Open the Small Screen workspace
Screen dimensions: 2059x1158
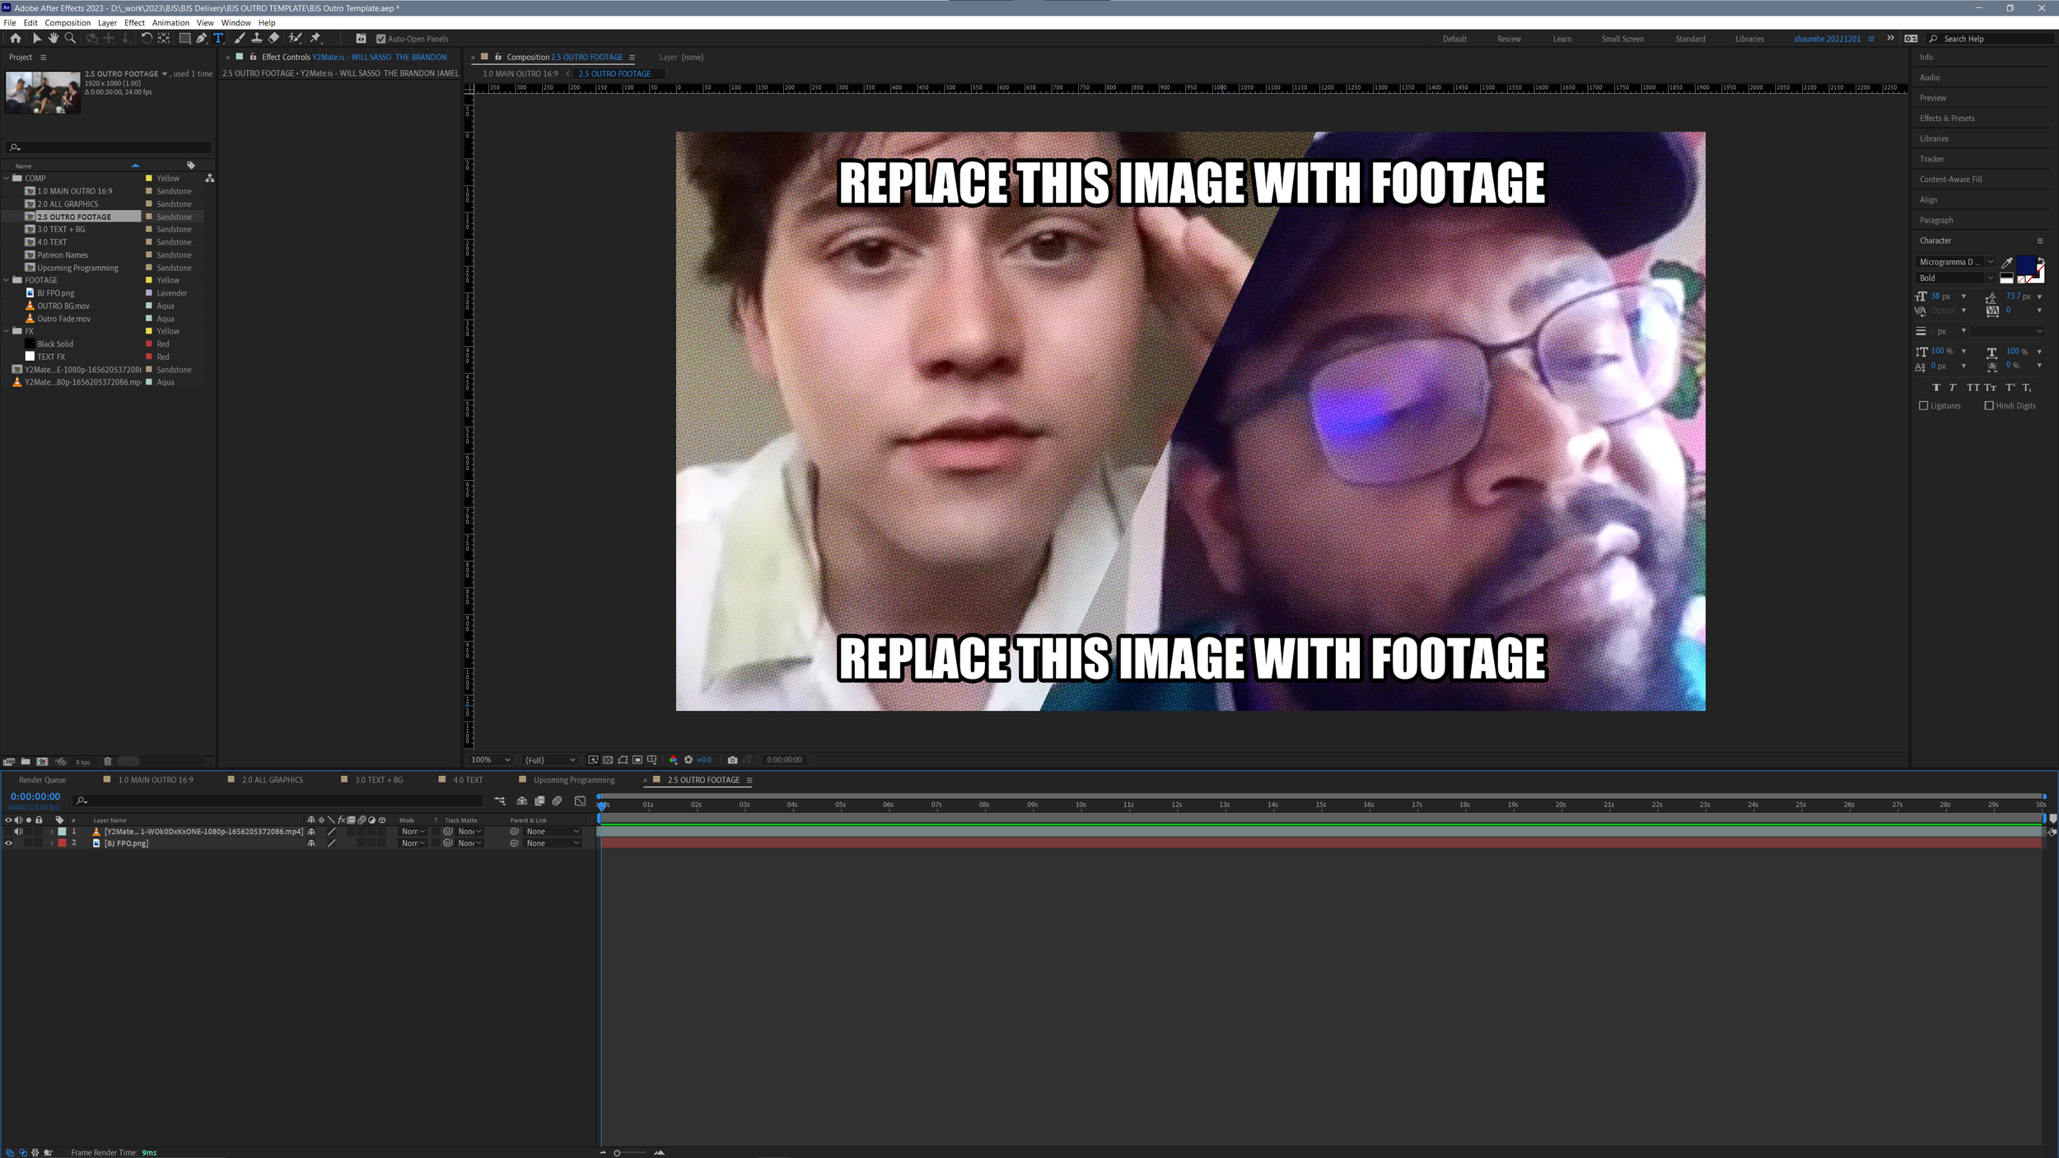tap(1622, 38)
